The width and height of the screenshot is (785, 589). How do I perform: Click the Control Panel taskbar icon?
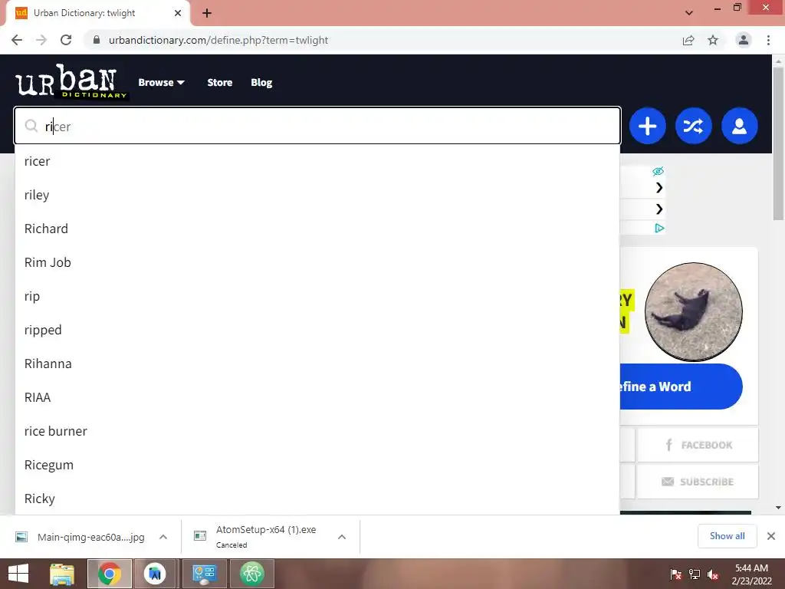click(x=204, y=574)
